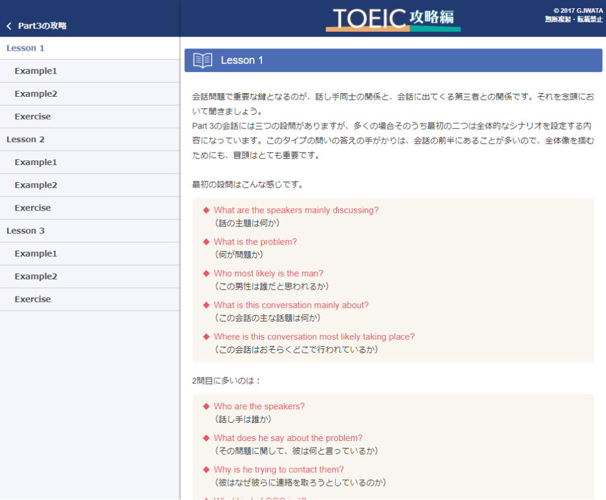Start the Exercise under Lesson 3
This screenshot has height=500, width=606.
pyautogui.click(x=32, y=300)
